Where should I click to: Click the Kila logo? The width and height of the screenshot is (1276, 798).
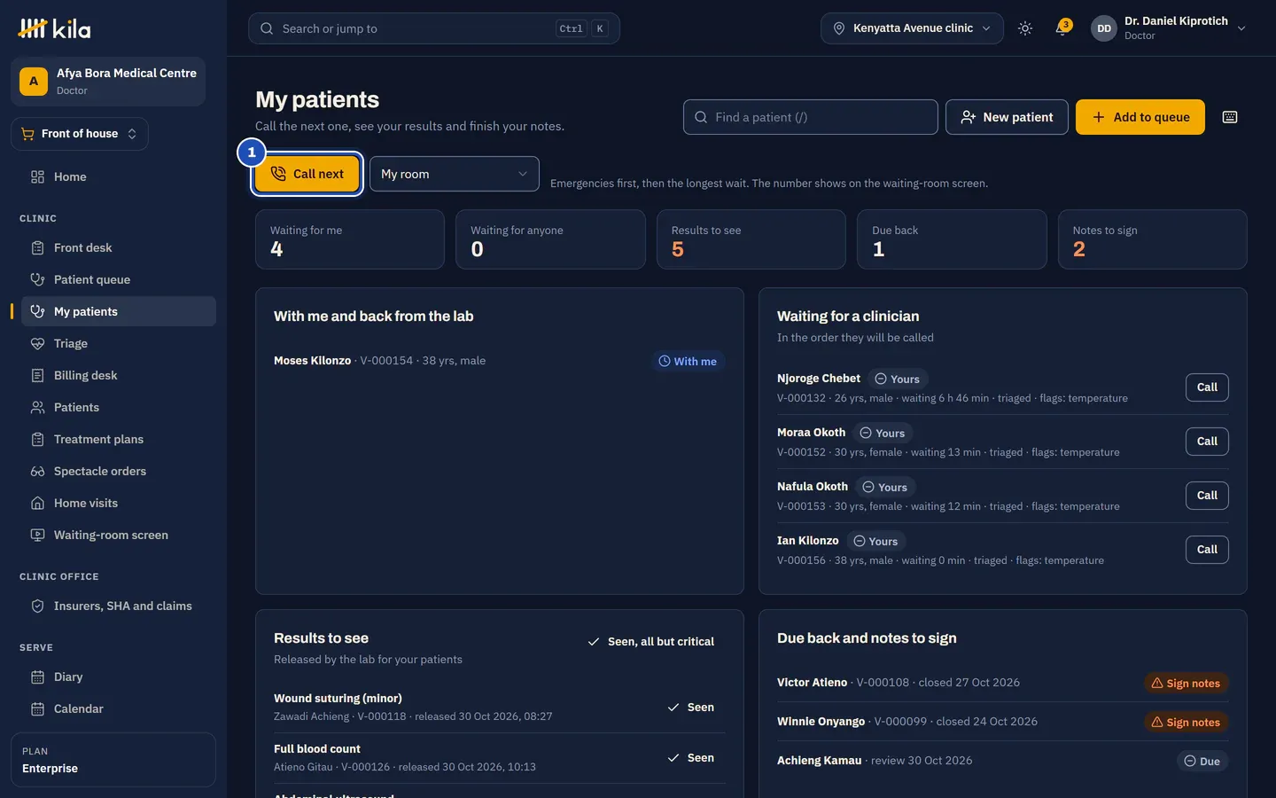point(55,28)
